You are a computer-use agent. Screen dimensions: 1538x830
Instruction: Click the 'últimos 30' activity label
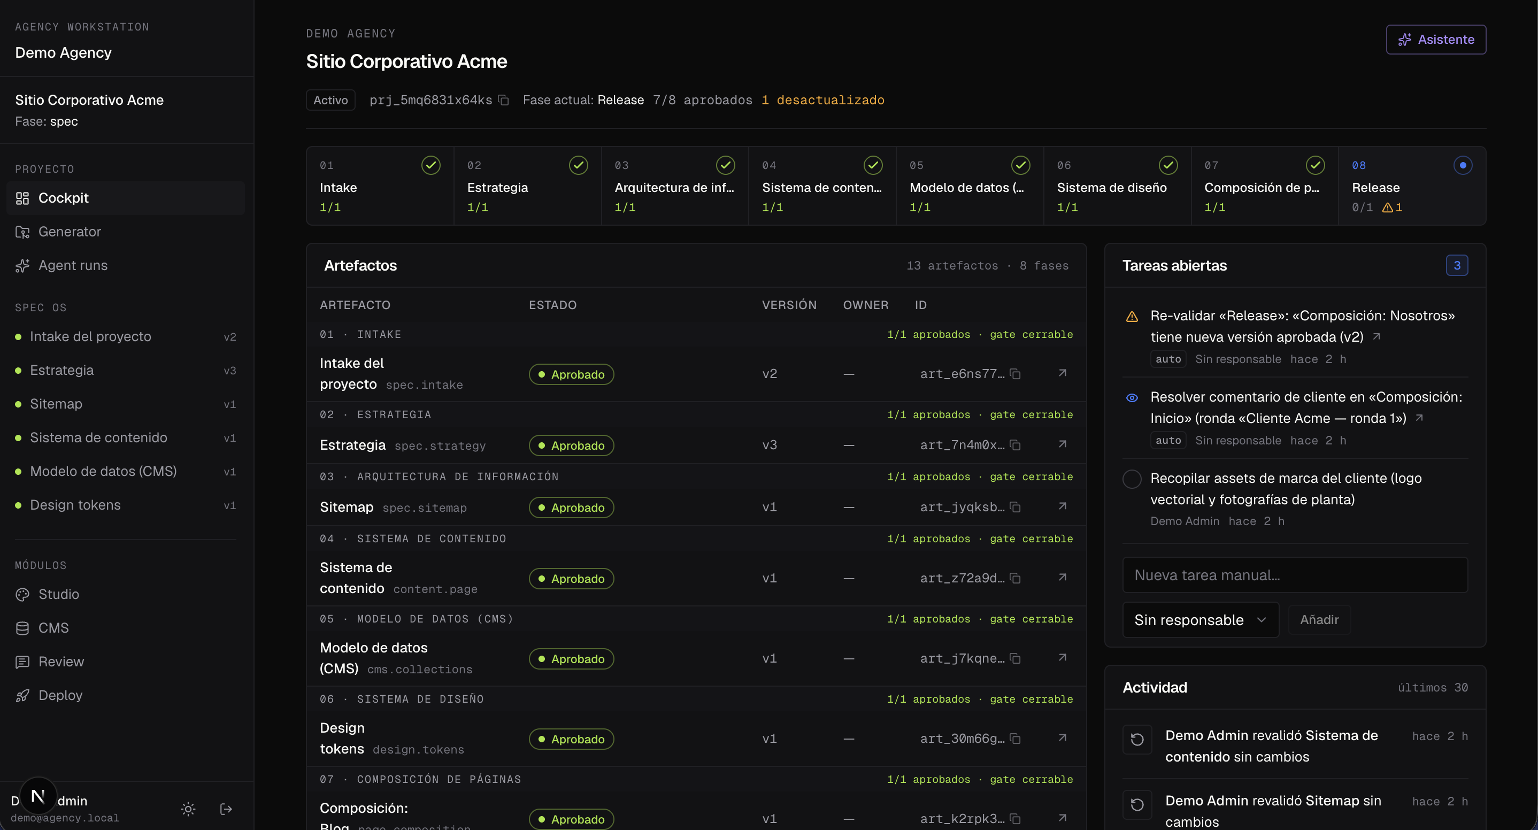coord(1433,688)
